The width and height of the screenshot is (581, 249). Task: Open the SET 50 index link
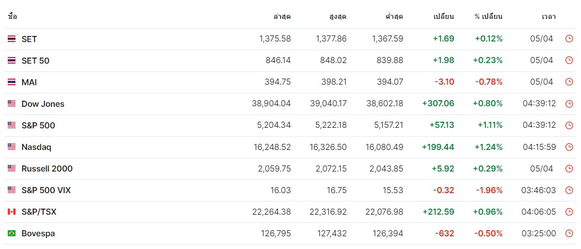35,61
